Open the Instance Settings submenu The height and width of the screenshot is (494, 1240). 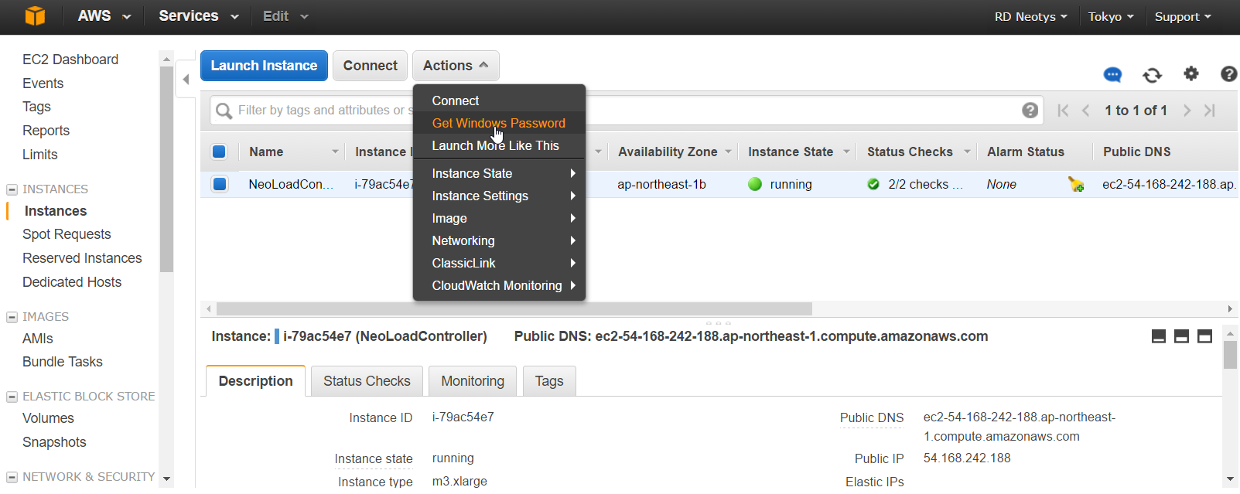499,196
